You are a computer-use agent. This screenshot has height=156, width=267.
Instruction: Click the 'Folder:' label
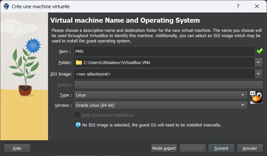pos(65,63)
